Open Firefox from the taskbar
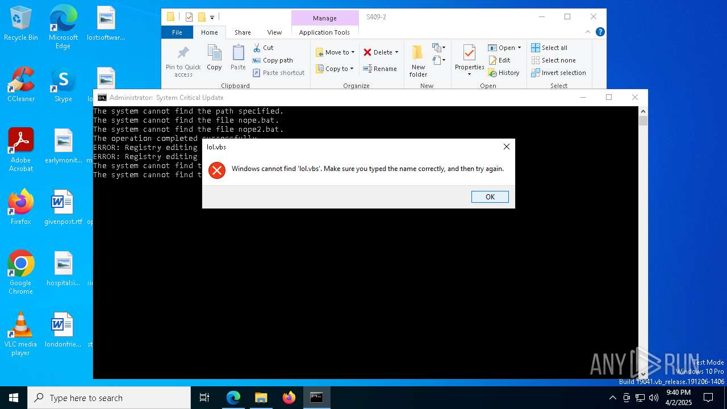The image size is (727, 409). point(289,398)
